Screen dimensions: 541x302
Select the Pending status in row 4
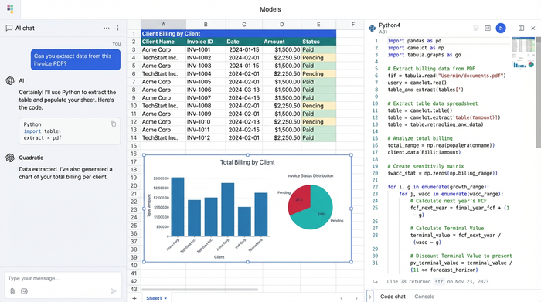click(x=318, y=58)
